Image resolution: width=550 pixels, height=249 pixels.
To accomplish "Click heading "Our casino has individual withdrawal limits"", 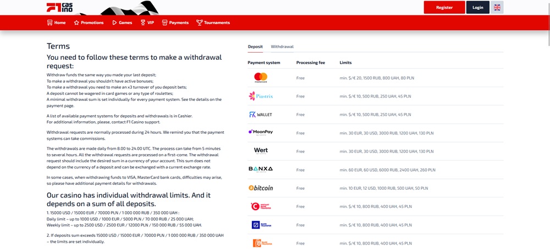I will (x=128, y=199).
